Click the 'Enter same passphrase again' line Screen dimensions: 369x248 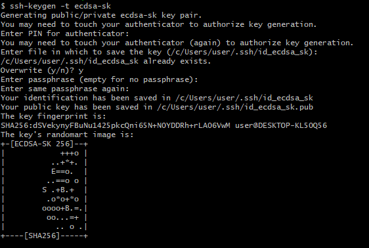tap(65, 89)
